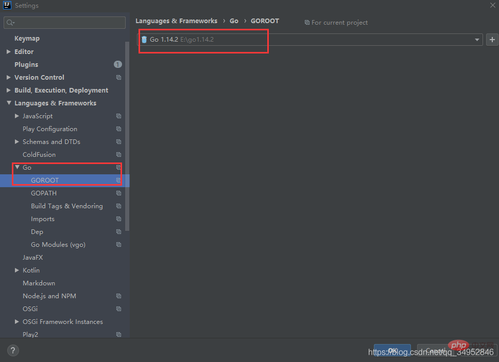The width and height of the screenshot is (499, 362).
Task: Open the GOROOT SDK dropdown arrow
Action: coord(477,40)
